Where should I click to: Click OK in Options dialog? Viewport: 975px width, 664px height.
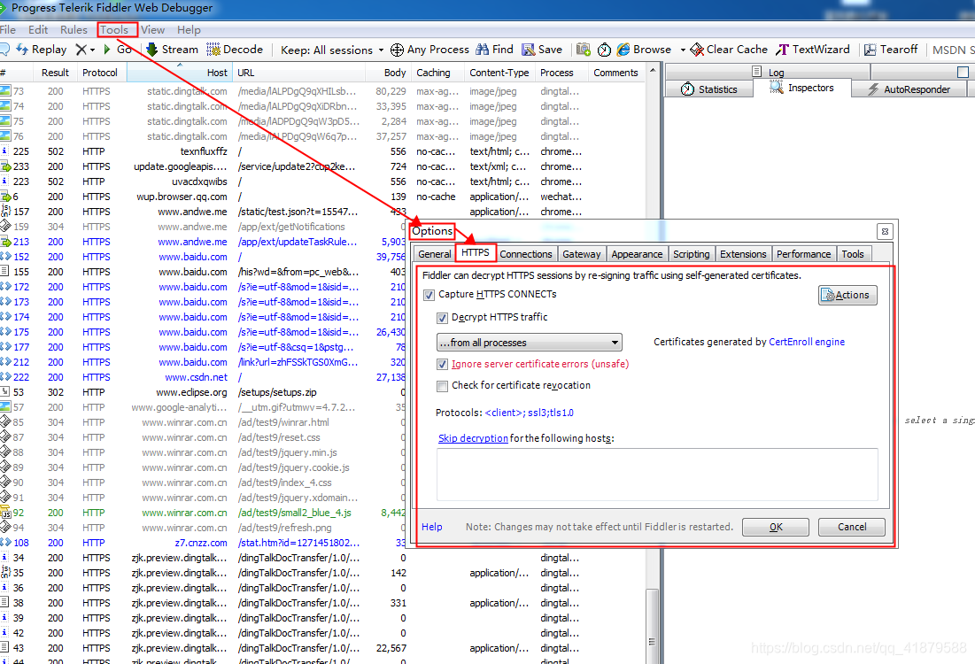click(776, 528)
